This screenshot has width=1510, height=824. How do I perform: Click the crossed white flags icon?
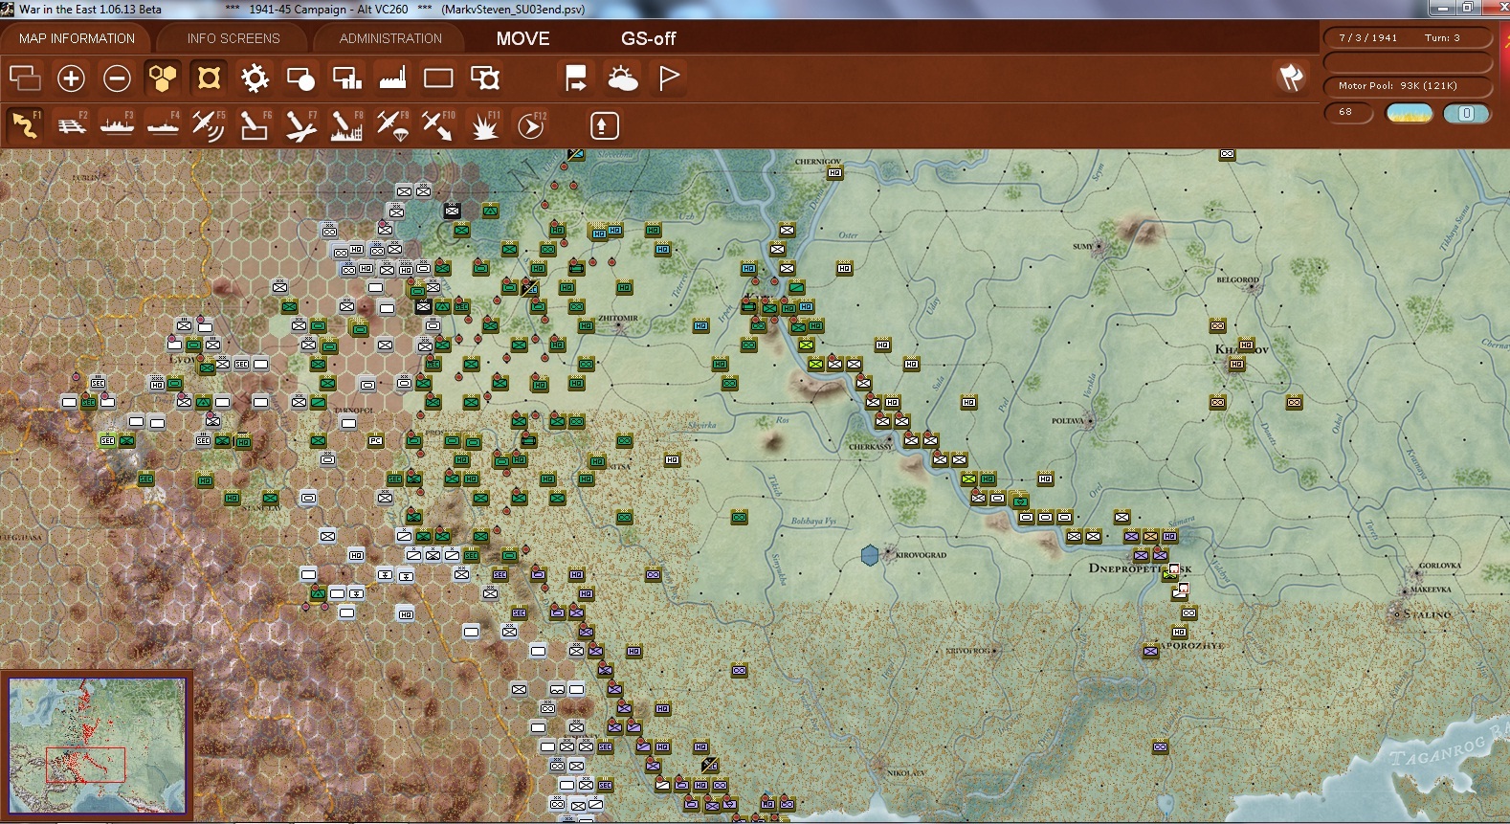click(x=1291, y=78)
